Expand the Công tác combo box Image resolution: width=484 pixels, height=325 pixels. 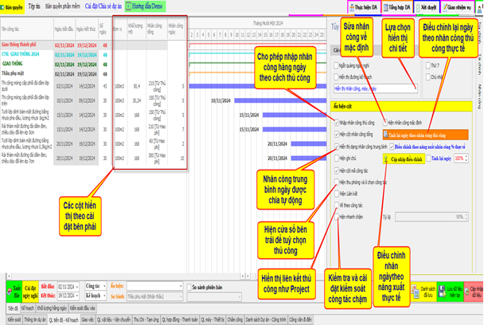coord(103,284)
